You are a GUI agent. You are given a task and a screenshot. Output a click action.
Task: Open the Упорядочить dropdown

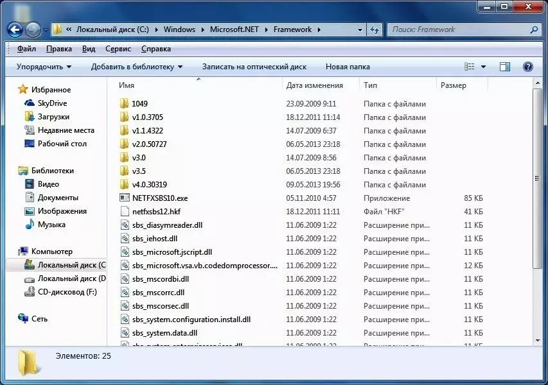tap(44, 67)
